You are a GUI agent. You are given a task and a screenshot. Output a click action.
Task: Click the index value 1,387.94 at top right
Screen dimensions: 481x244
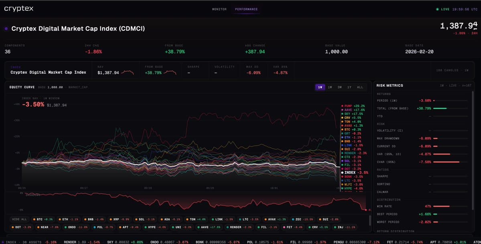(459, 26)
